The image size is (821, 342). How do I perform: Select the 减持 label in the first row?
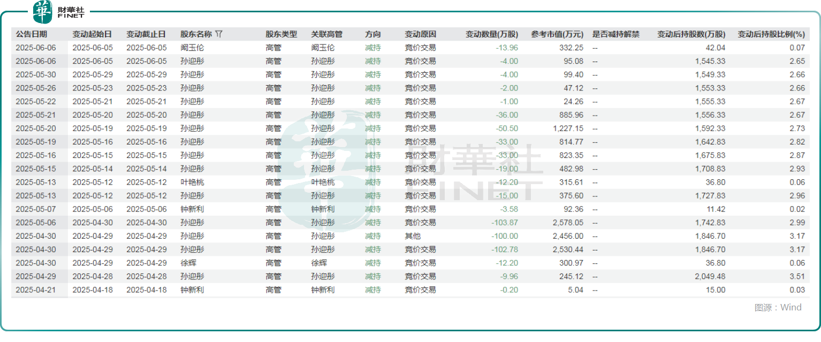(x=374, y=47)
